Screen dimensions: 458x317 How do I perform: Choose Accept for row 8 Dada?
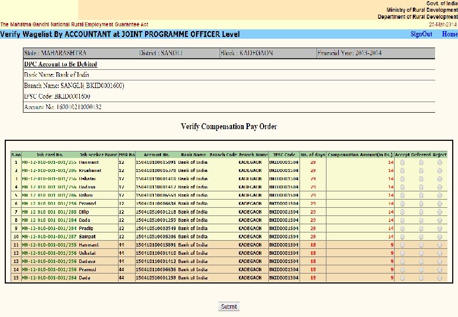click(x=402, y=220)
